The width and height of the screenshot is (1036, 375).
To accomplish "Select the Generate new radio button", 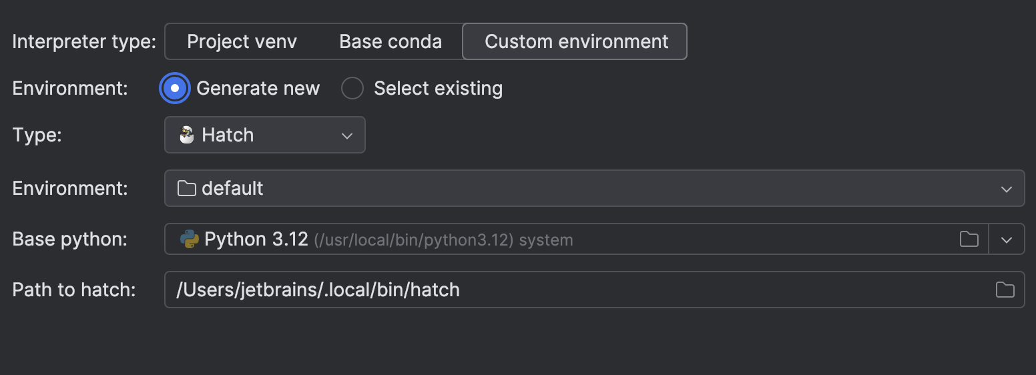I will click(174, 88).
